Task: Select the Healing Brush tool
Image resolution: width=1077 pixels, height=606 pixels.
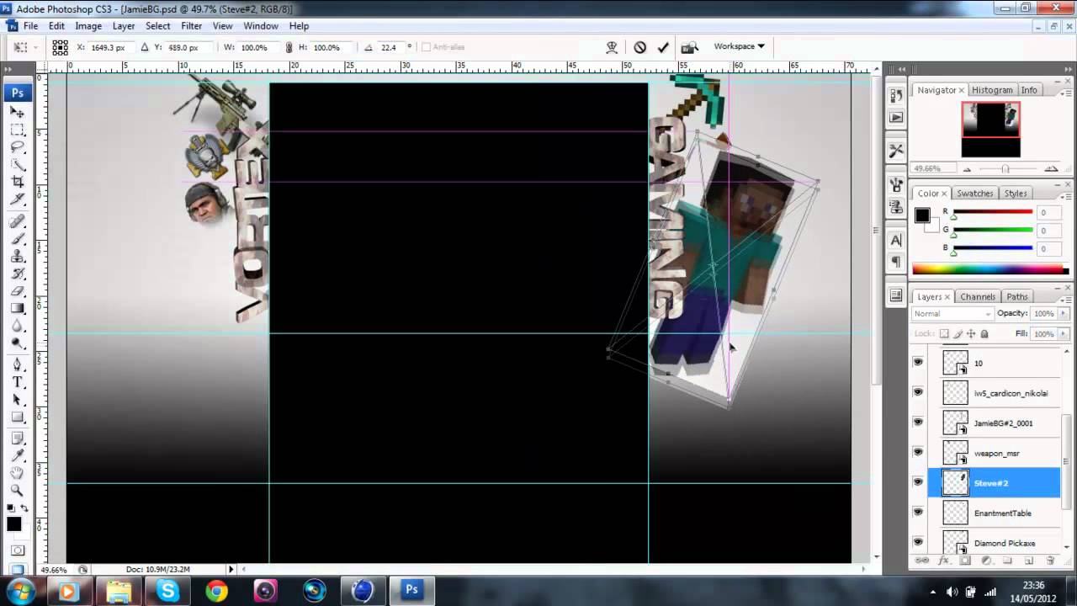Action: coord(17,221)
